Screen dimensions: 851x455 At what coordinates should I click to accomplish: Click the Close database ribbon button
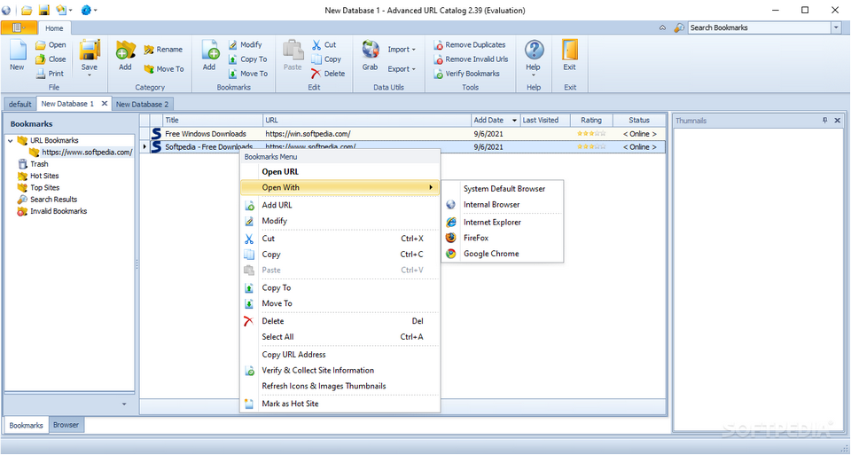pyautogui.click(x=51, y=59)
